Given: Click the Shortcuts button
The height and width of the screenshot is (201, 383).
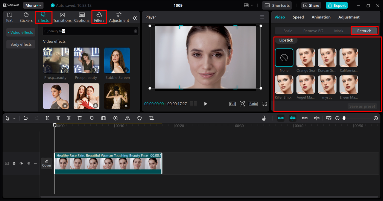Looking at the screenshot, I should pyautogui.click(x=277, y=5).
